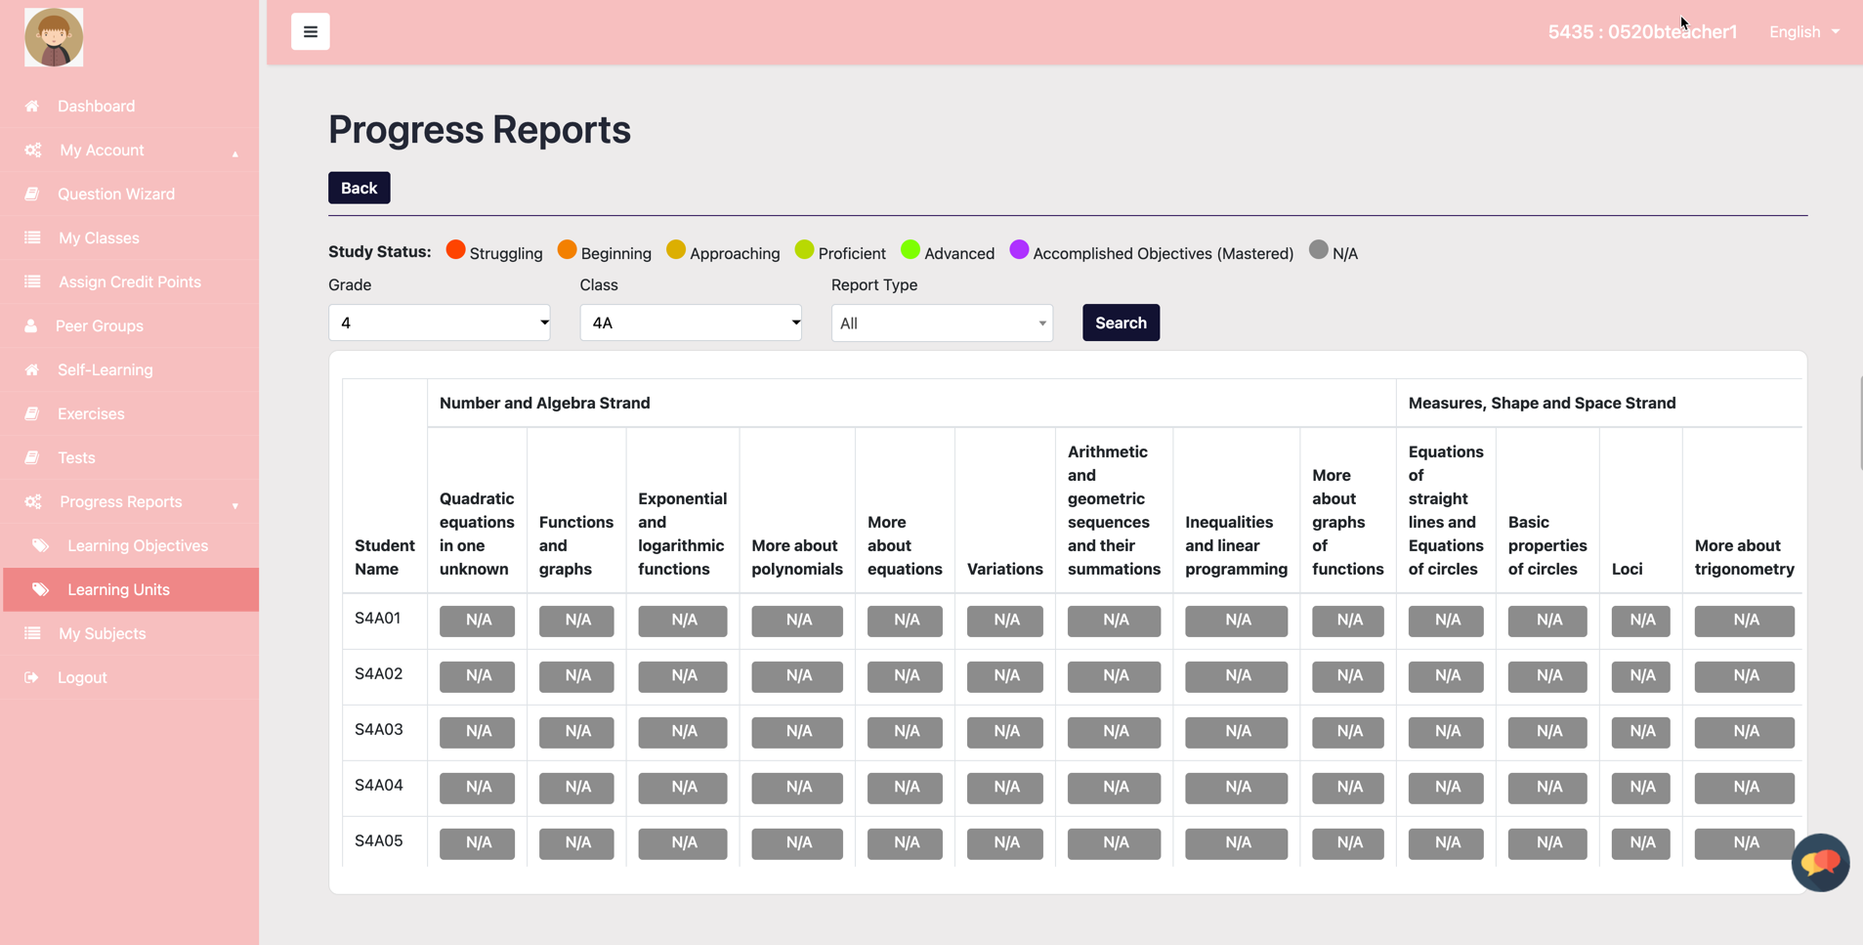The image size is (1863, 945).
Task: Expand the My Account submenu arrow
Action: pos(235,153)
